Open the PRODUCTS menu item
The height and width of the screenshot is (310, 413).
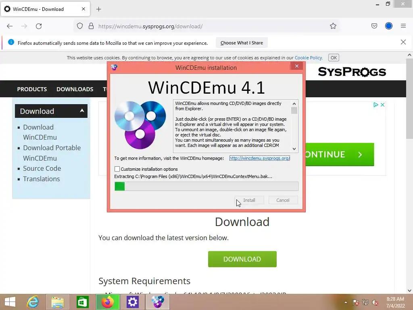pyautogui.click(x=32, y=89)
